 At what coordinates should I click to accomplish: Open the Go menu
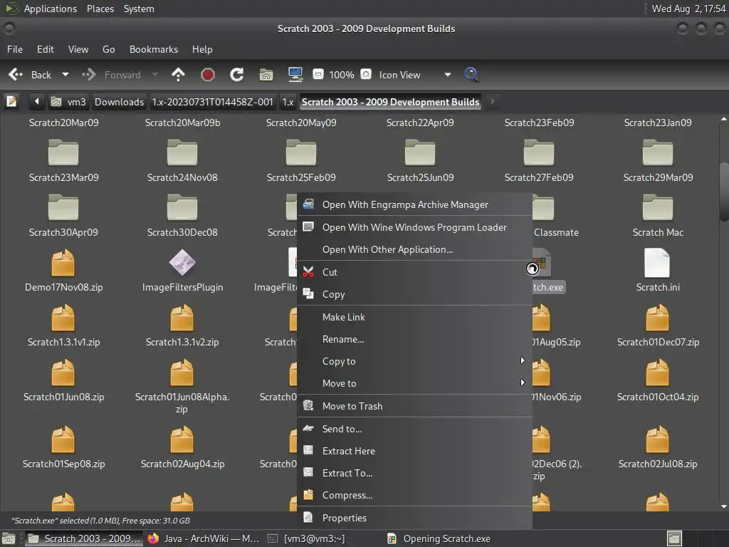pos(108,49)
